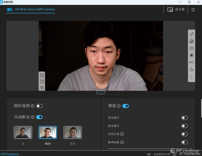Open the 混合器 mixer button
This screenshot has height=156, width=202.
[176, 10]
